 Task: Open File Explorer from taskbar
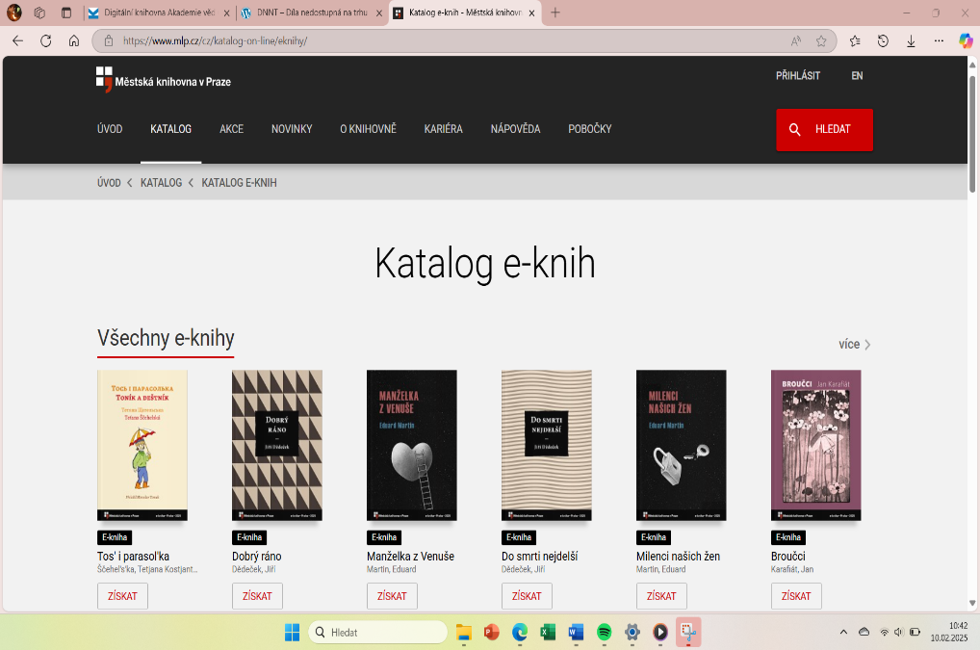point(463,633)
